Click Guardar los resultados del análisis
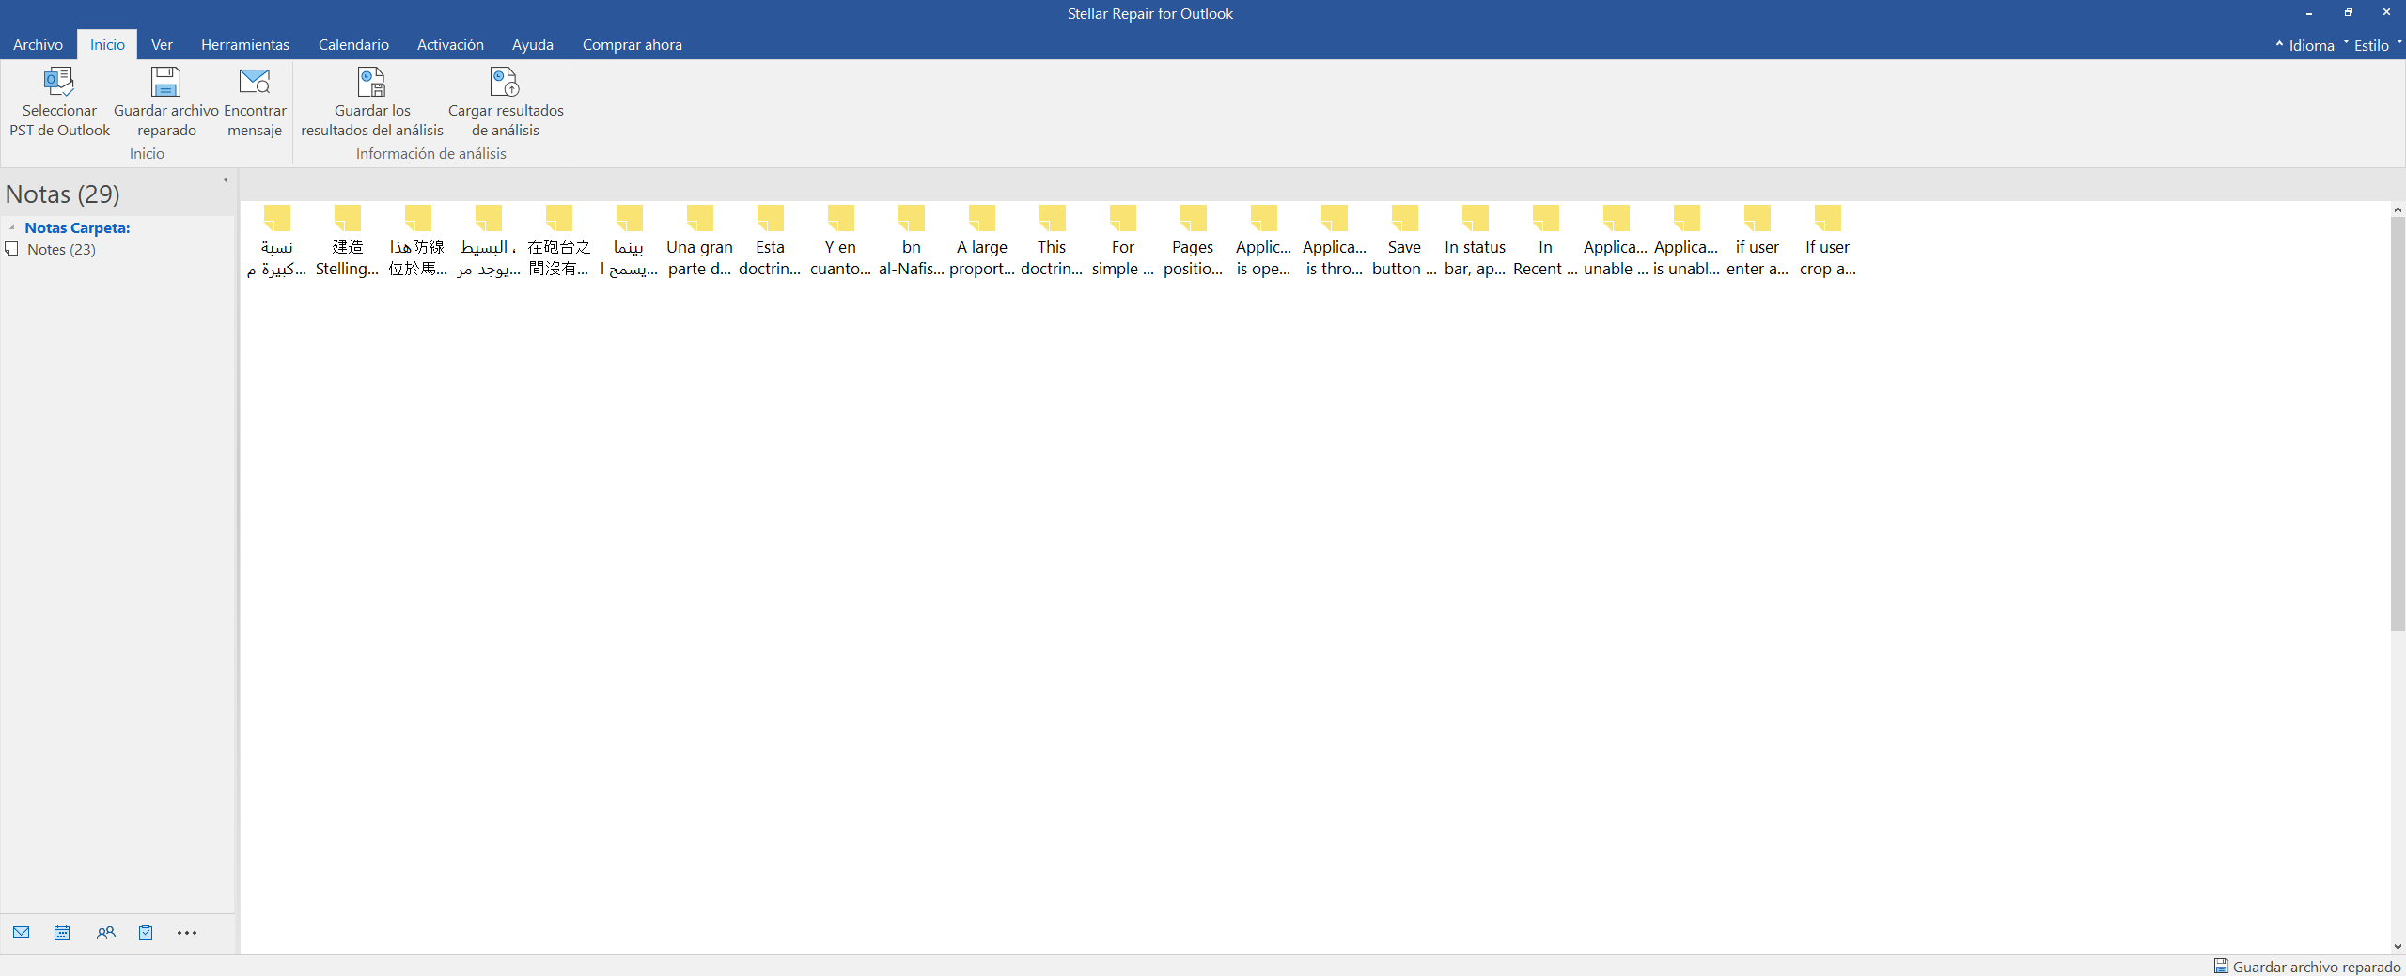Viewport: 2406px width, 976px height. 372,101
